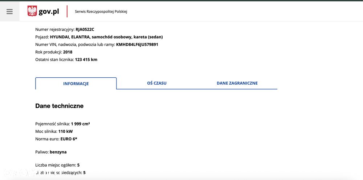Switch to the OŚ CZASU tab

click(x=157, y=83)
